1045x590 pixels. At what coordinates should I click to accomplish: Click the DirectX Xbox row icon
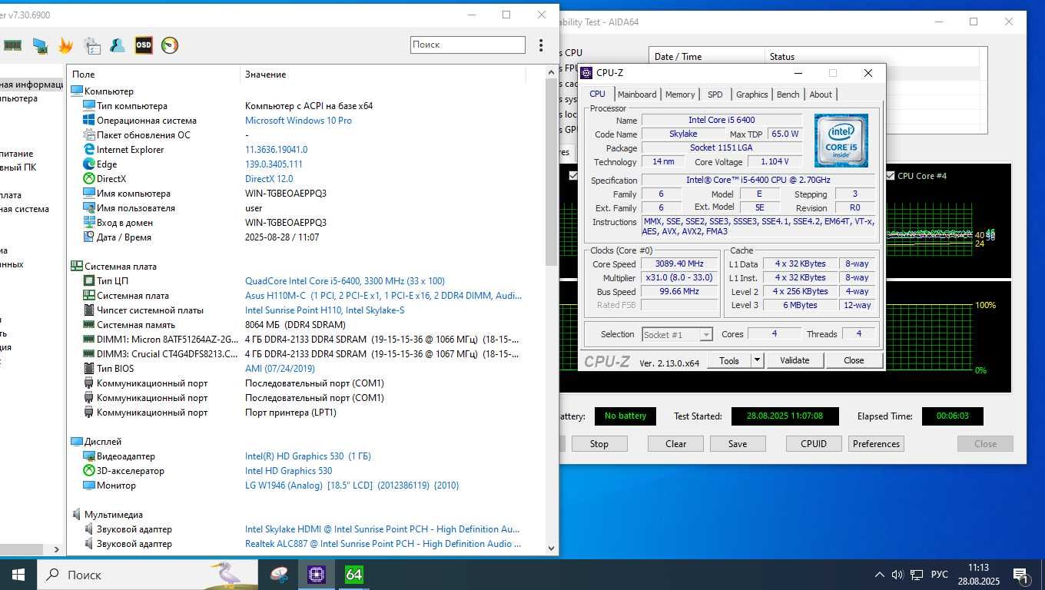point(89,179)
